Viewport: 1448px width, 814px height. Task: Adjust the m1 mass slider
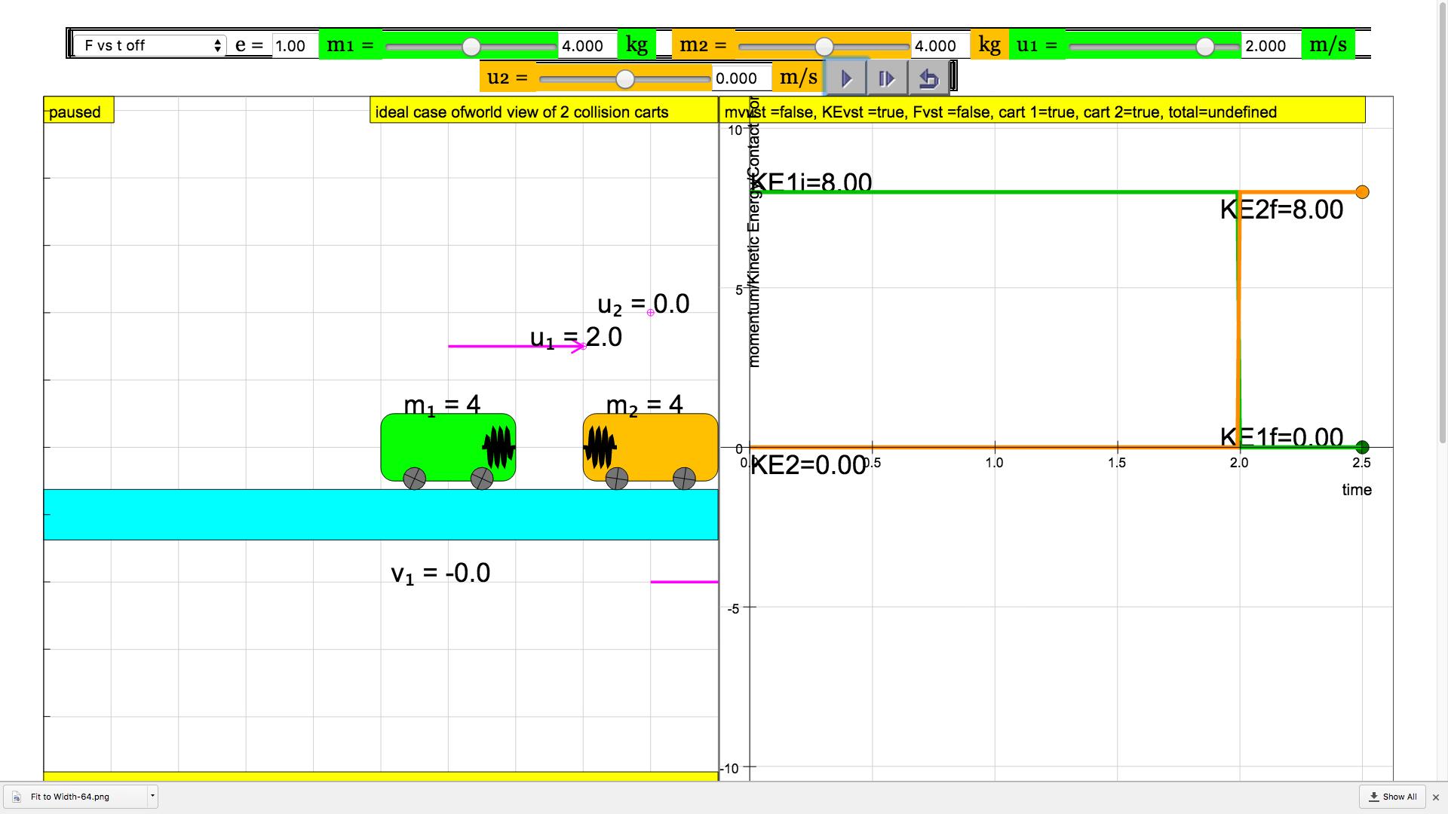click(471, 47)
